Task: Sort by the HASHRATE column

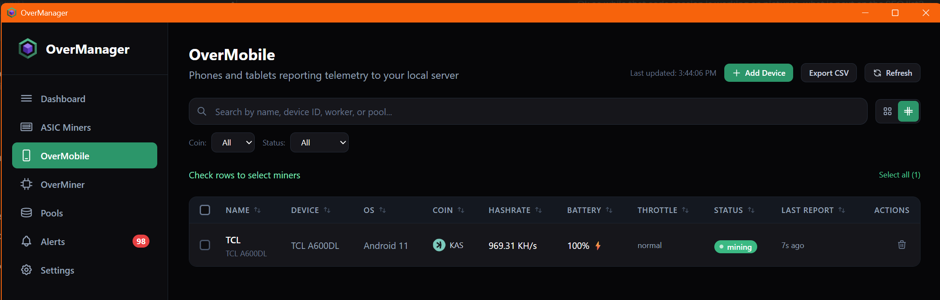Action: tap(515, 210)
